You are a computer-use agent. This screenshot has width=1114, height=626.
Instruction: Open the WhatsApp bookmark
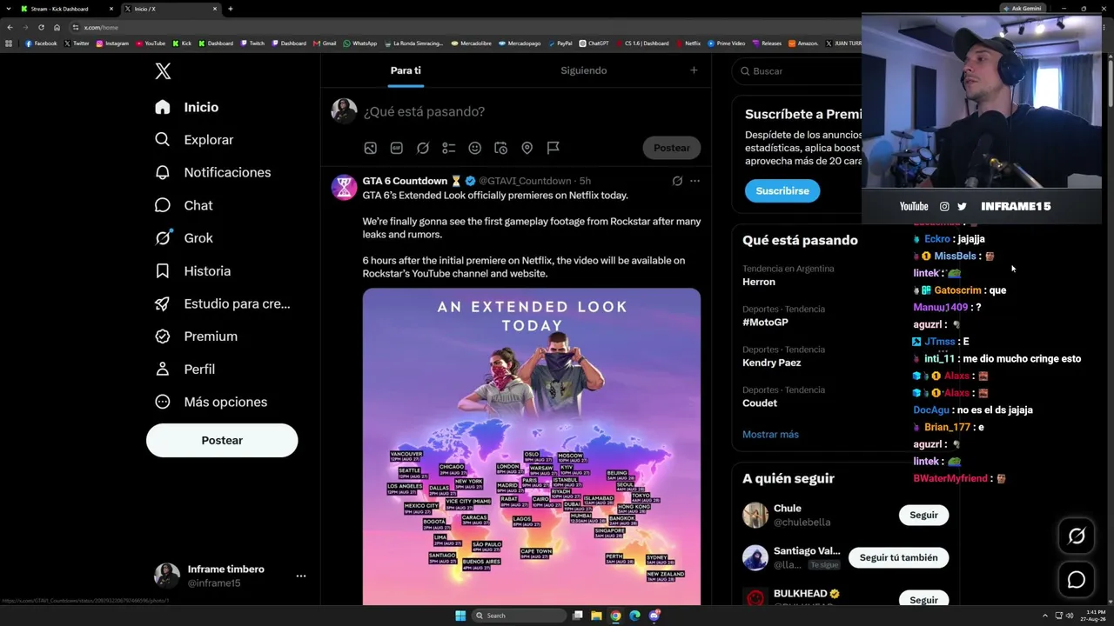pyautogui.click(x=360, y=43)
